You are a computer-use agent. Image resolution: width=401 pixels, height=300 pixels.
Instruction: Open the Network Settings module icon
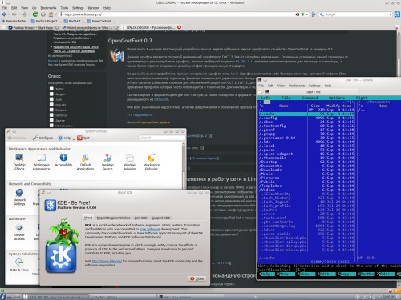tap(19, 197)
